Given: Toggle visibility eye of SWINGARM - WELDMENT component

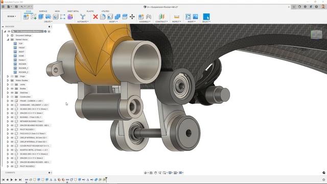Looking at the screenshot, I should coord(12,105).
